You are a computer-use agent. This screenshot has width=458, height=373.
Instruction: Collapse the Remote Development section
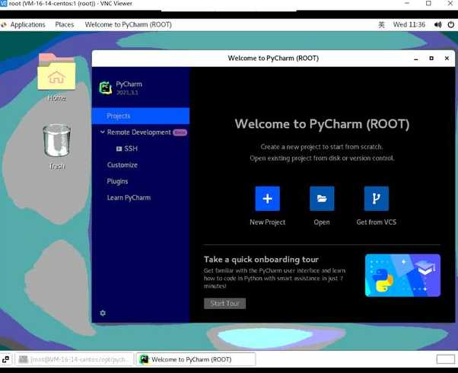[x=103, y=132]
